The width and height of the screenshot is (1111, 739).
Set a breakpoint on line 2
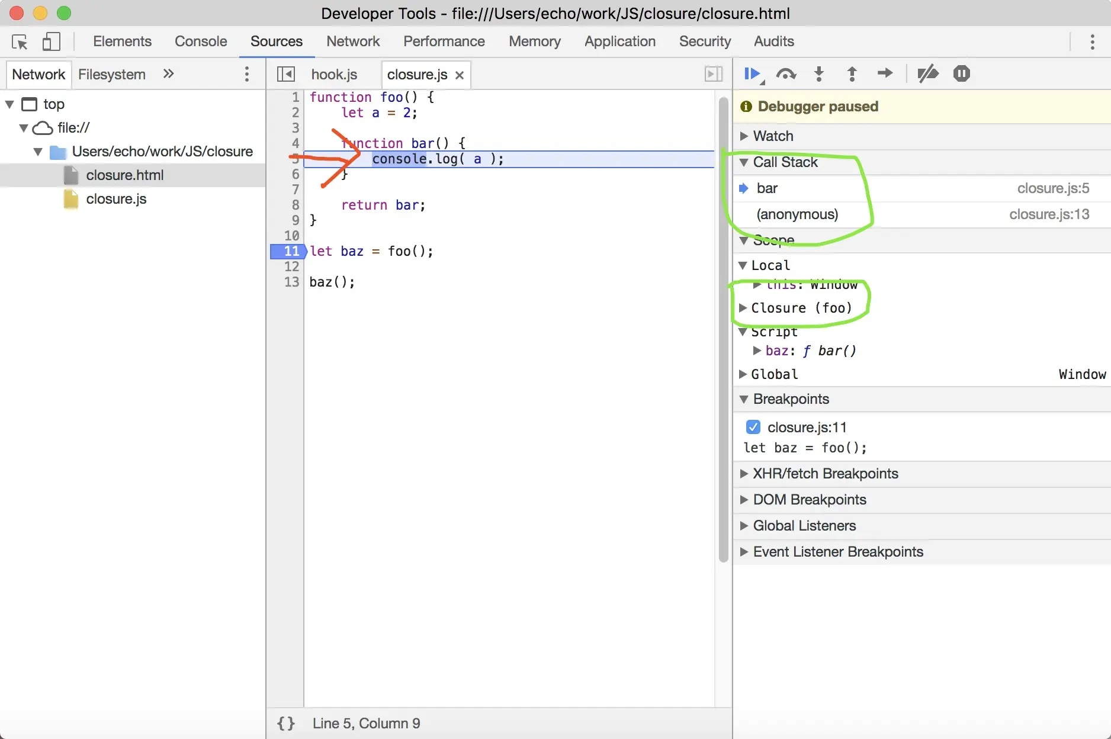(295, 113)
